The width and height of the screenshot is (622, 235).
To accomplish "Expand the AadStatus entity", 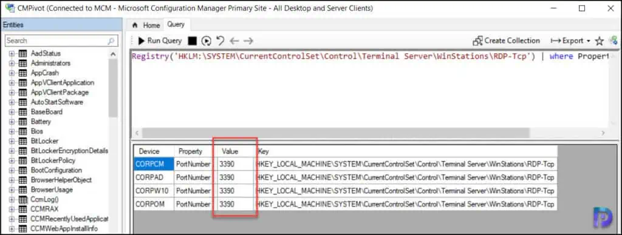I will pyautogui.click(x=12, y=53).
